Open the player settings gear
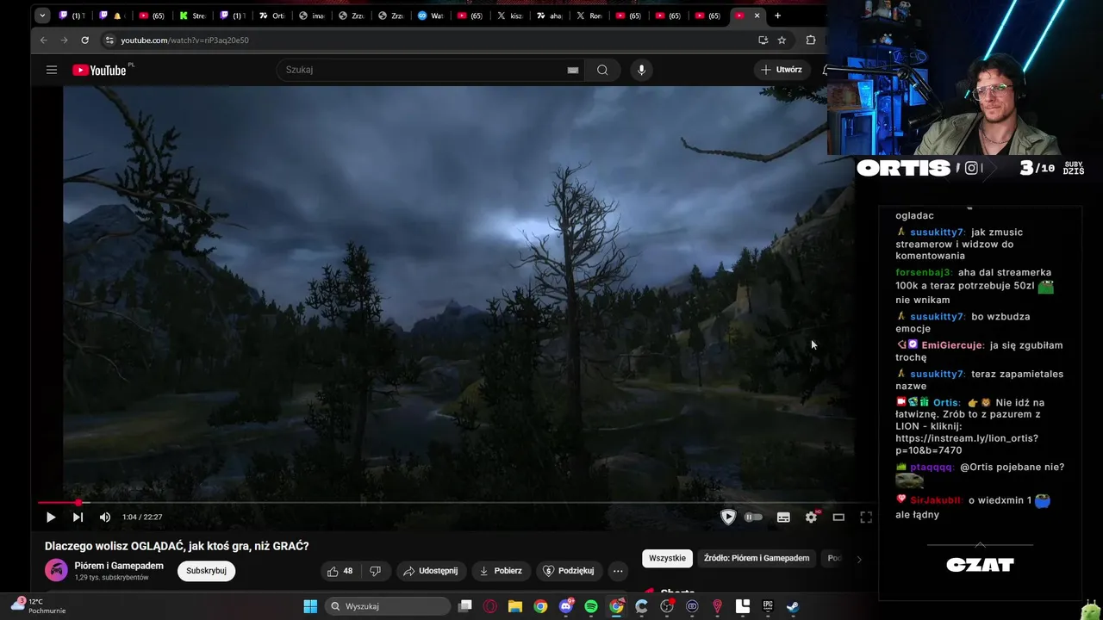Viewport: 1103px width, 620px height. click(811, 518)
